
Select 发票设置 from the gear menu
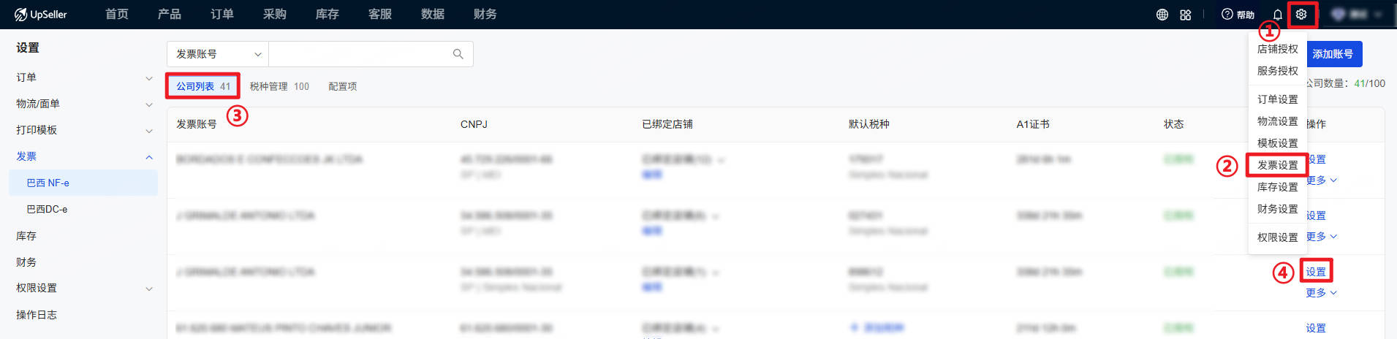point(1278,165)
